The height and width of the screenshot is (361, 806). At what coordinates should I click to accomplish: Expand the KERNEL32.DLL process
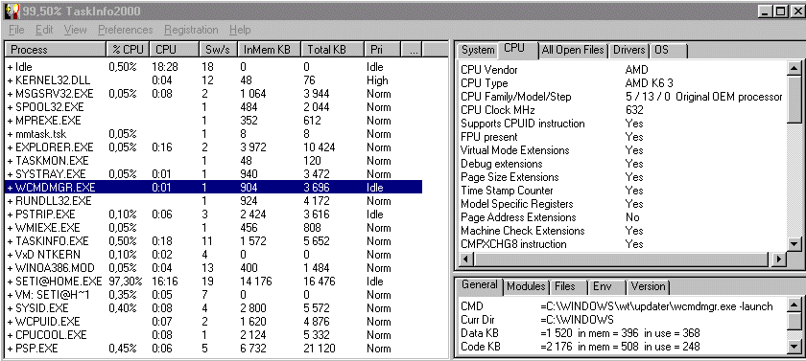[11, 80]
